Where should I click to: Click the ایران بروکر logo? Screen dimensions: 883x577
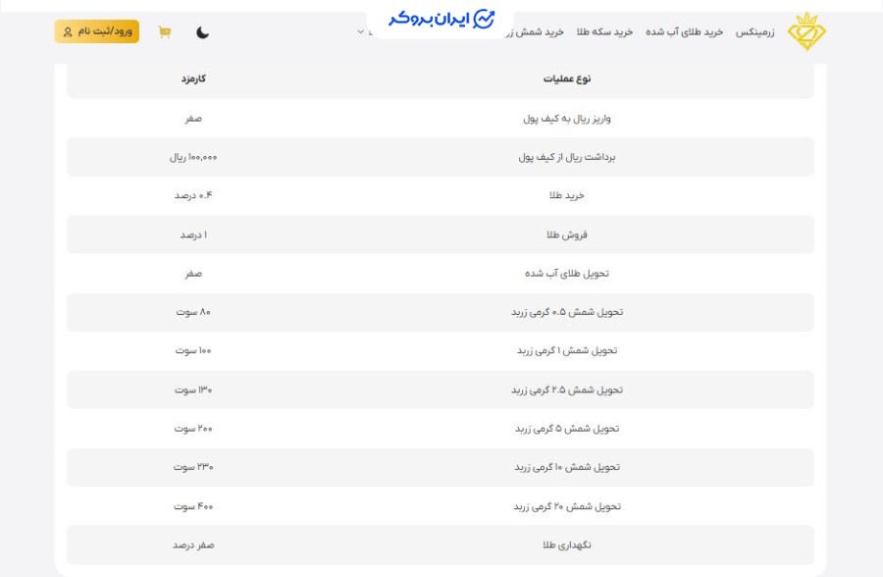[x=441, y=20]
